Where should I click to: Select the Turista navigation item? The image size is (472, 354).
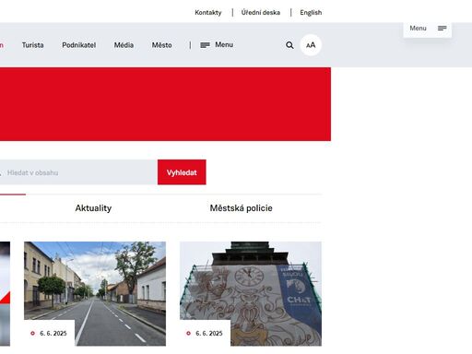[x=33, y=45]
